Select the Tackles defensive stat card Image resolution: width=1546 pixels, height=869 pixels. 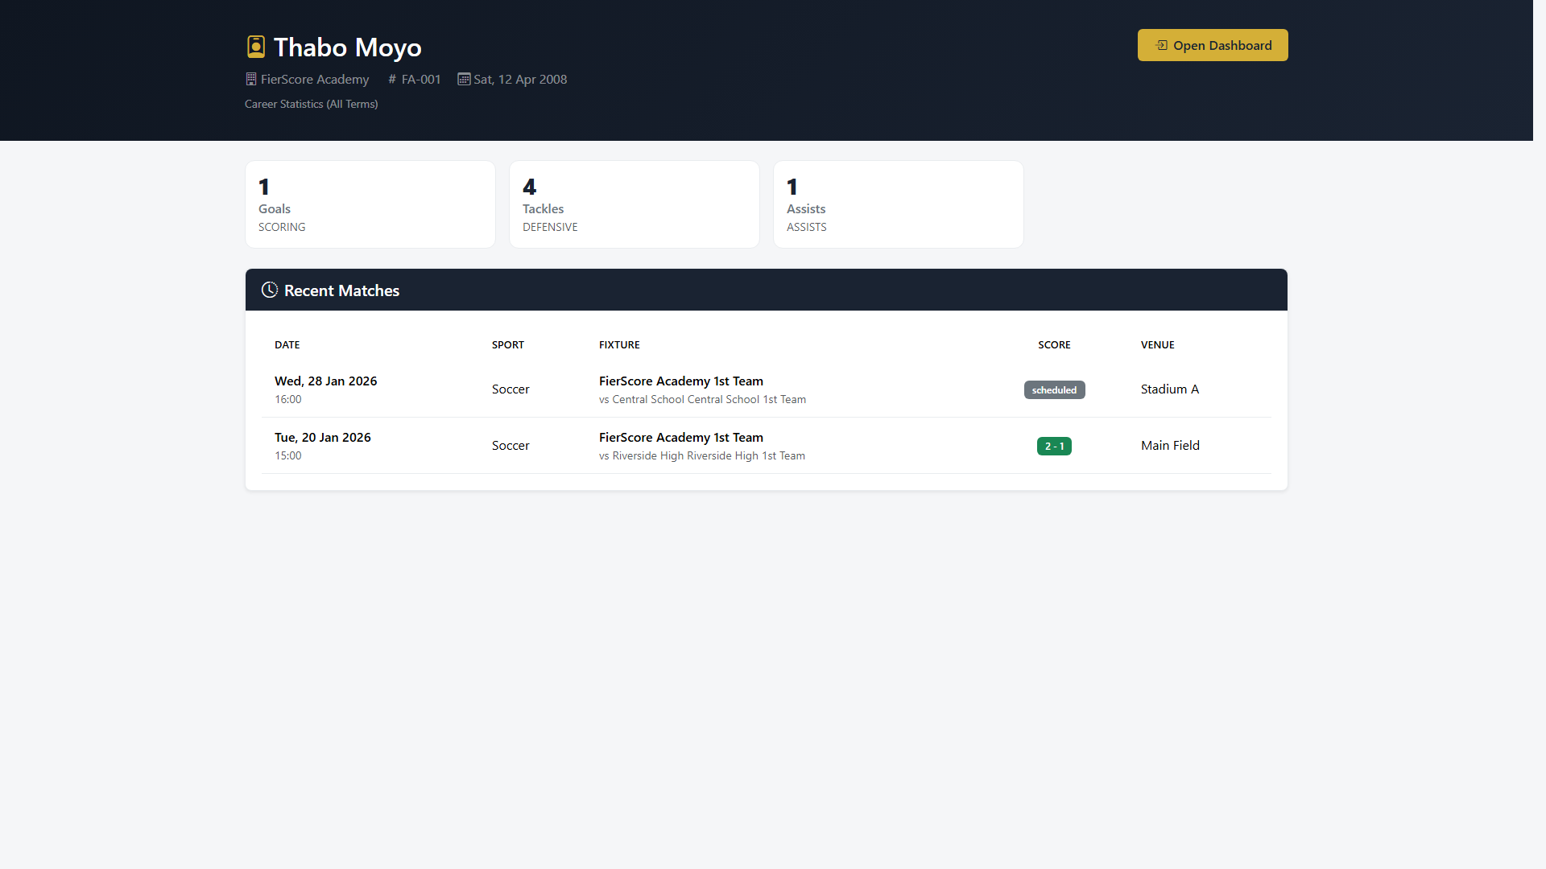pos(634,204)
